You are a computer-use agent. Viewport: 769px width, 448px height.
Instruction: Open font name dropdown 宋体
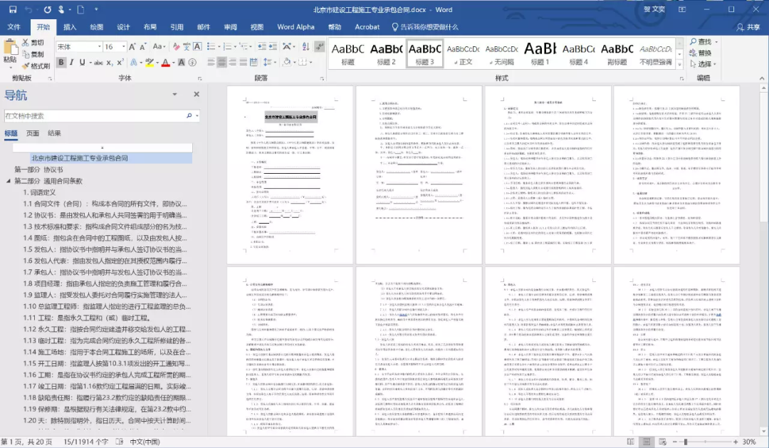pos(99,46)
